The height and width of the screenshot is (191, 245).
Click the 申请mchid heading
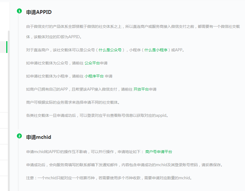tap(39, 137)
